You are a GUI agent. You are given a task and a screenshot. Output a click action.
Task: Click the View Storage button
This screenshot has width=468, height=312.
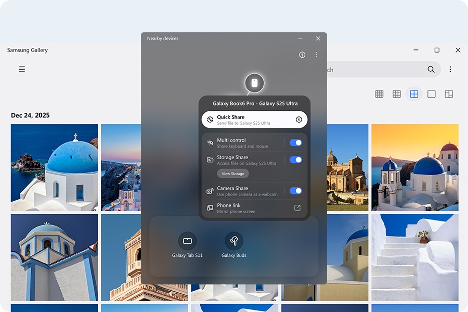233,174
